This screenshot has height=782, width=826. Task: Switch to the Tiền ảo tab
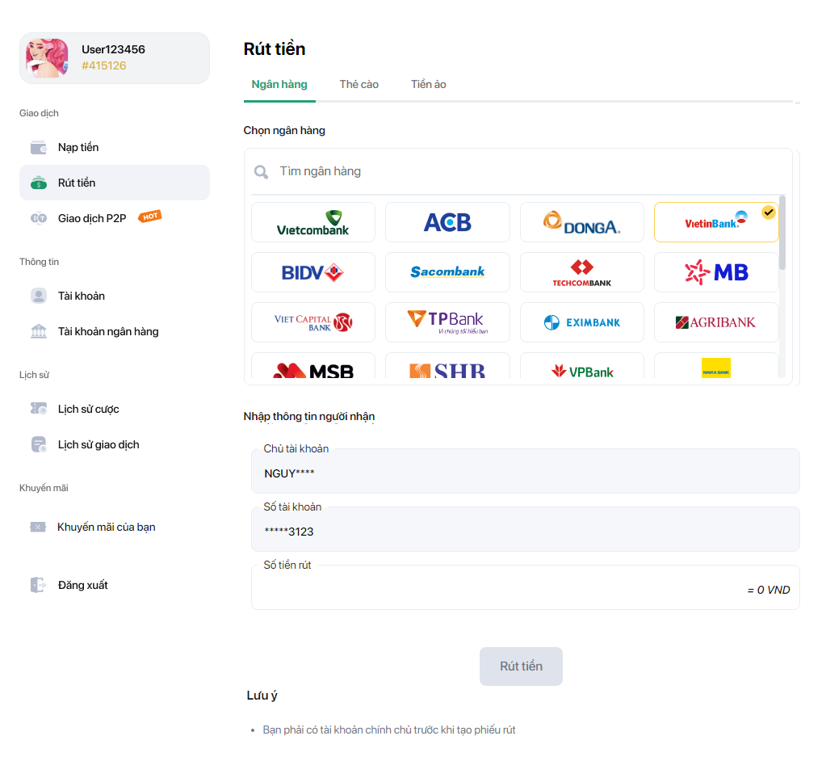pyautogui.click(x=428, y=84)
